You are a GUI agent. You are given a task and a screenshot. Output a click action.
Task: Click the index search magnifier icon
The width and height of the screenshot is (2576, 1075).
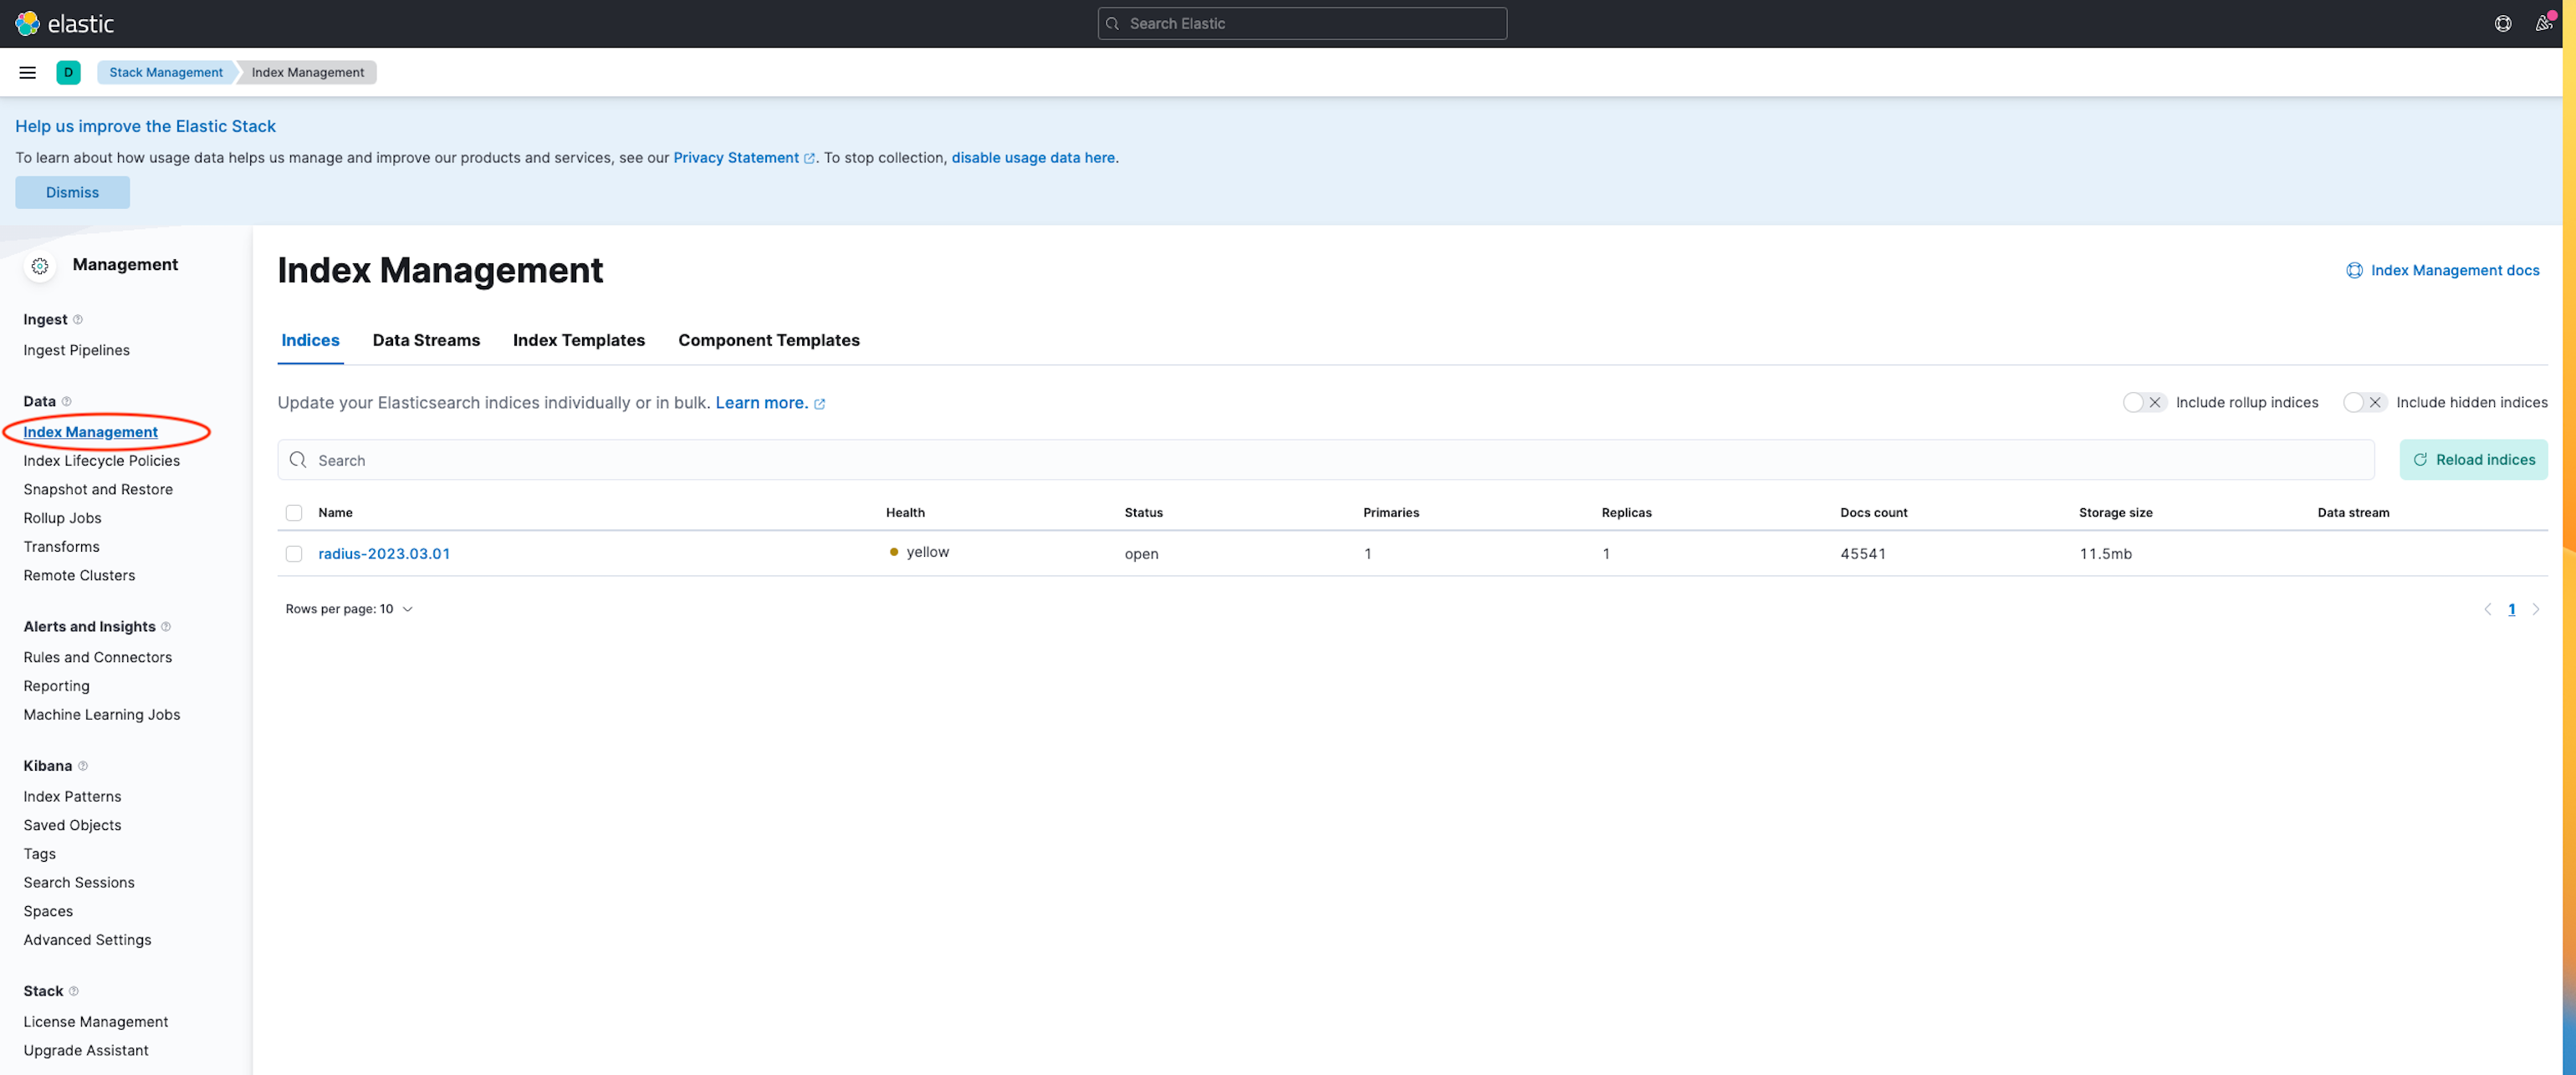pyautogui.click(x=298, y=460)
